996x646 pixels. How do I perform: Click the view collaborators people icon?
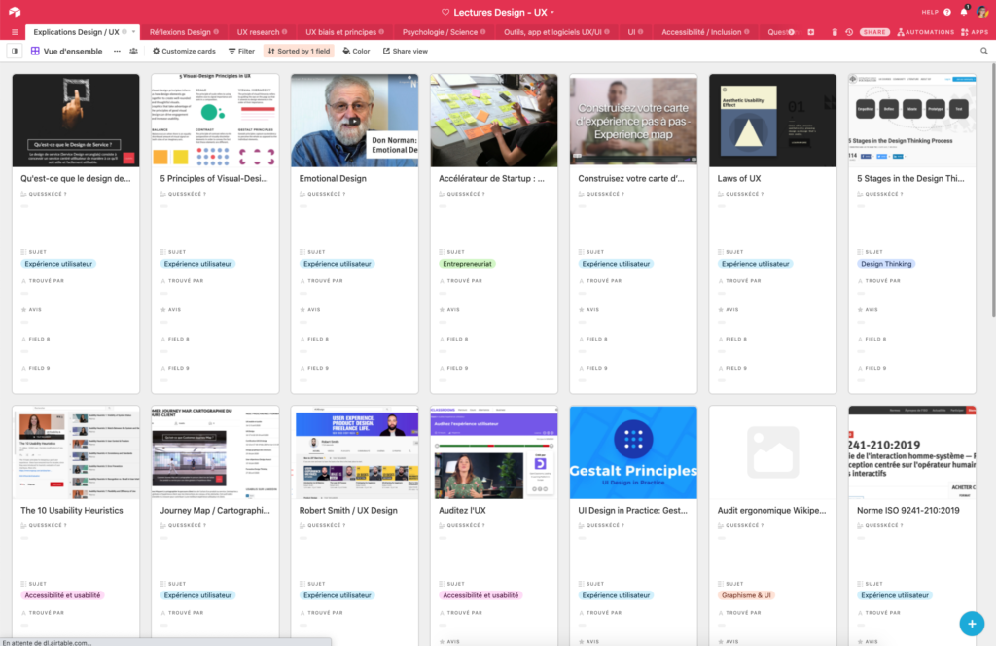(x=133, y=51)
